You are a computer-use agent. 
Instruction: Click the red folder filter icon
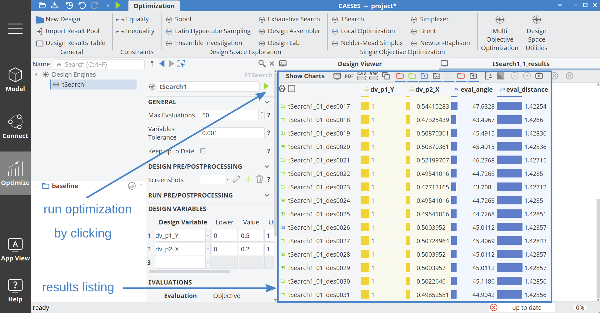point(400,76)
